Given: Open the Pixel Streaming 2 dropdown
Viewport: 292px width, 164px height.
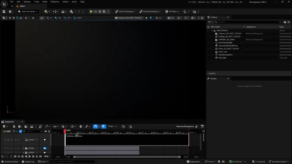Looking at the screenshot, I should [x=150, y=12].
